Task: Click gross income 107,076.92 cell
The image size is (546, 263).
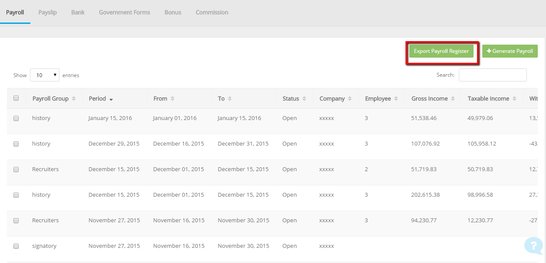Action: pos(425,144)
